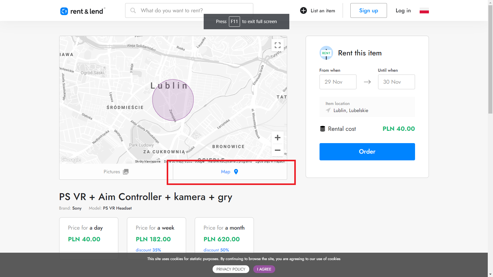Click the model value 'PS VR Headset'
493x277 pixels.
click(x=117, y=208)
